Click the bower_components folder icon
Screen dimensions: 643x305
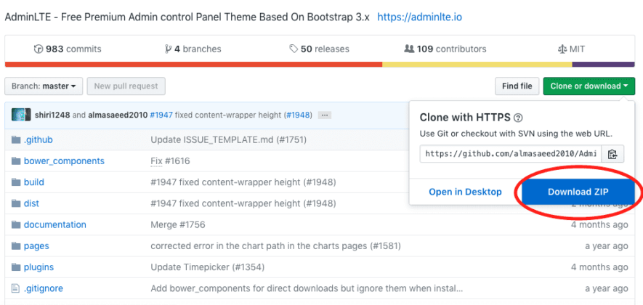(x=15, y=161)
